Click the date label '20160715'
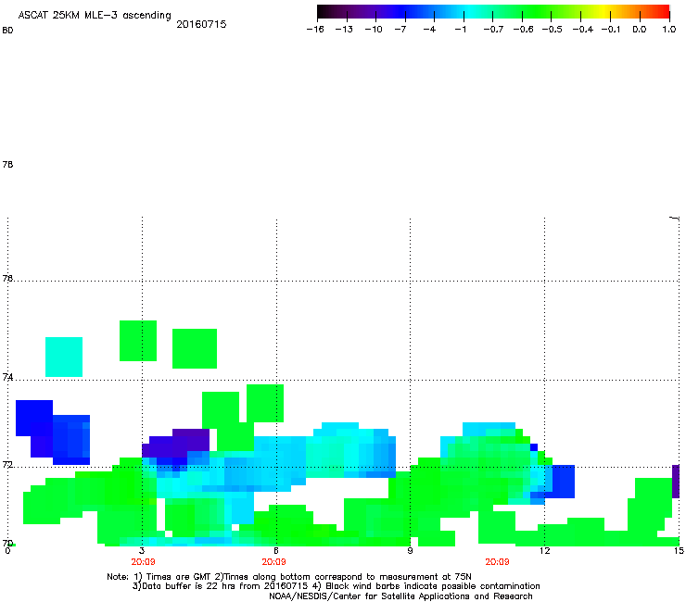686x602 pixels. [201, 24]
